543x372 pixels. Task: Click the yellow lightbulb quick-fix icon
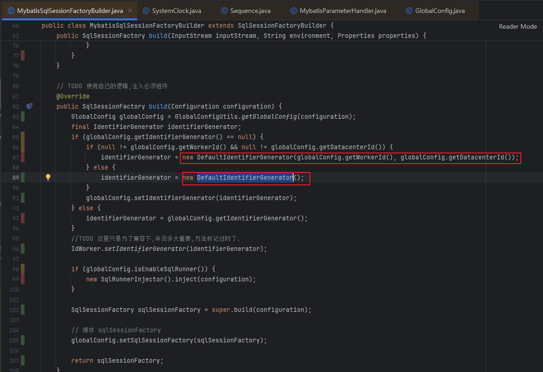48,177
